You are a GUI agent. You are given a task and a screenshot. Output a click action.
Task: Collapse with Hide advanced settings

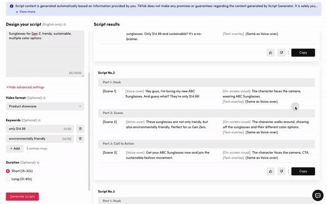coord(25,87)
